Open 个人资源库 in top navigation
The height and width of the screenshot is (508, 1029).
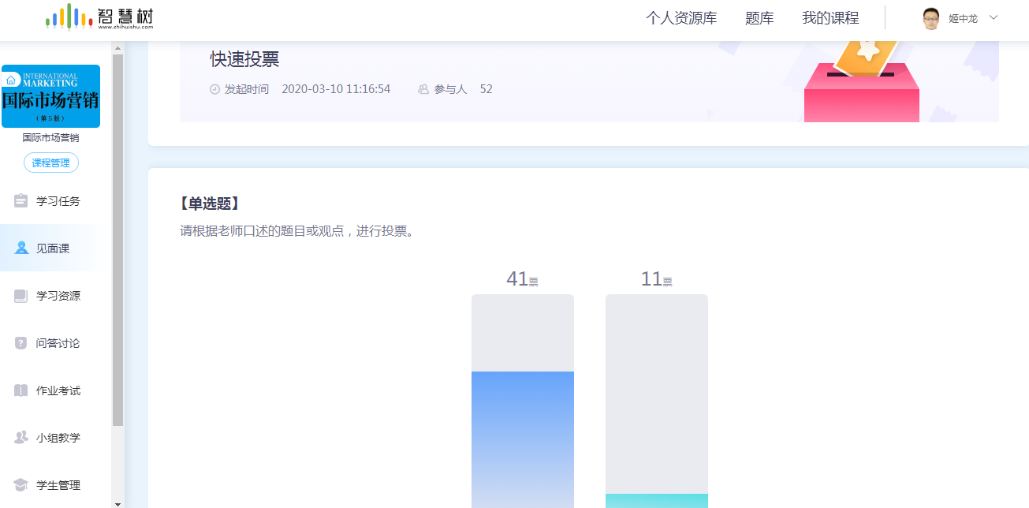coord(681,18)
